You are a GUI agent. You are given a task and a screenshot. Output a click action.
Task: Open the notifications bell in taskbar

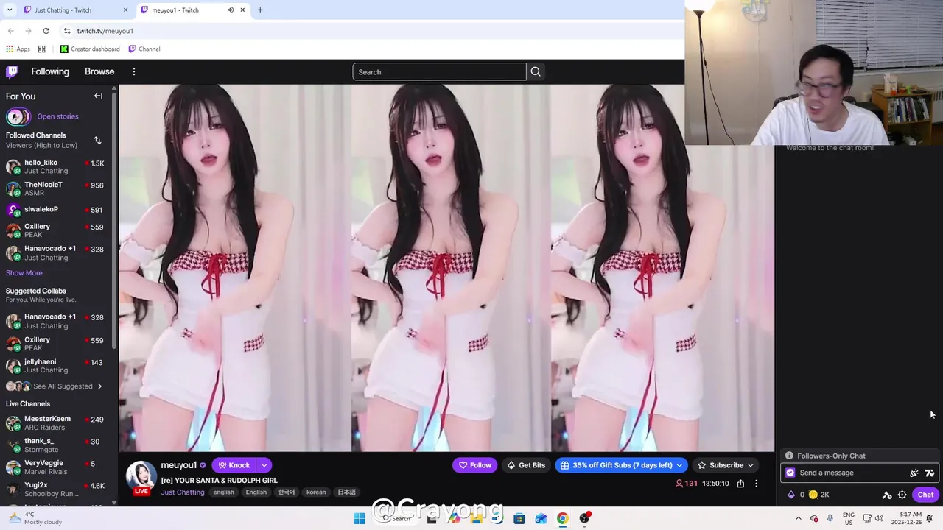pyautogui.click(x=930, y=518)
